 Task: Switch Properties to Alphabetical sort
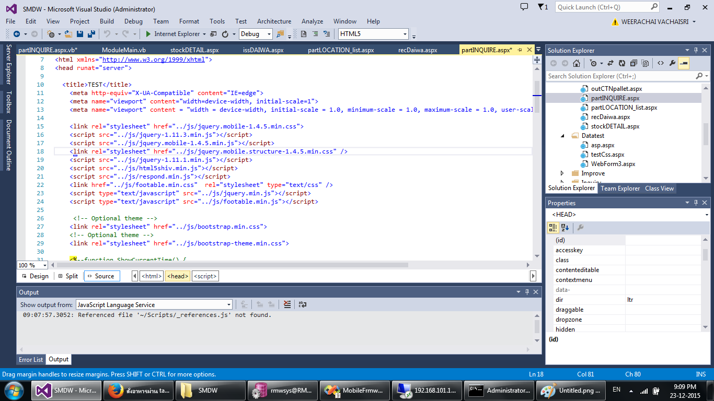click(x=565, y=228)
